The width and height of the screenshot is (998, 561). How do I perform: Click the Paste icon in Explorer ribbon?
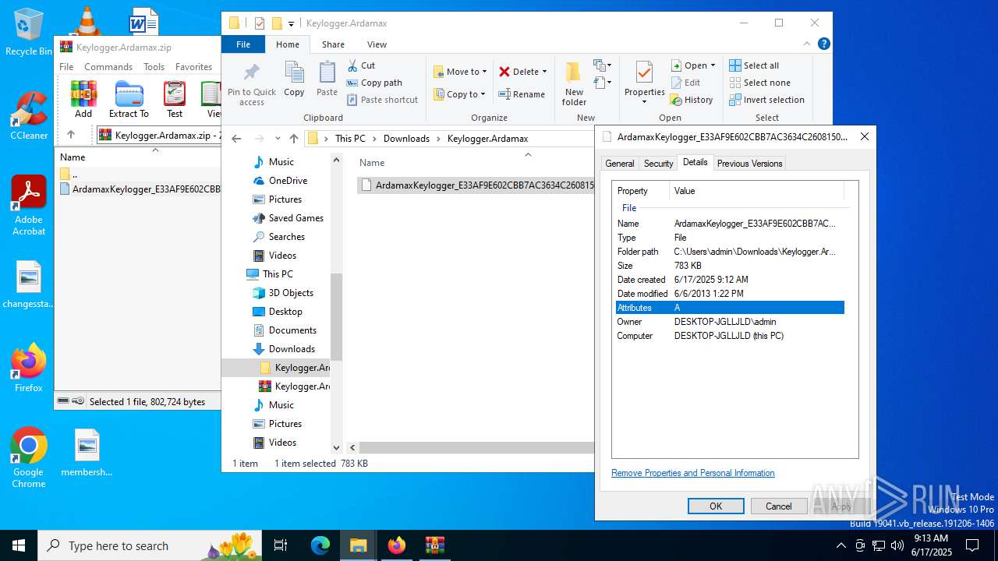point(327,79)
